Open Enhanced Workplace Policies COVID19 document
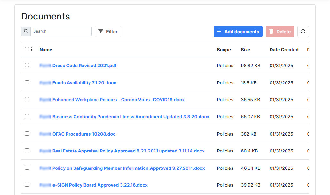 112,100
